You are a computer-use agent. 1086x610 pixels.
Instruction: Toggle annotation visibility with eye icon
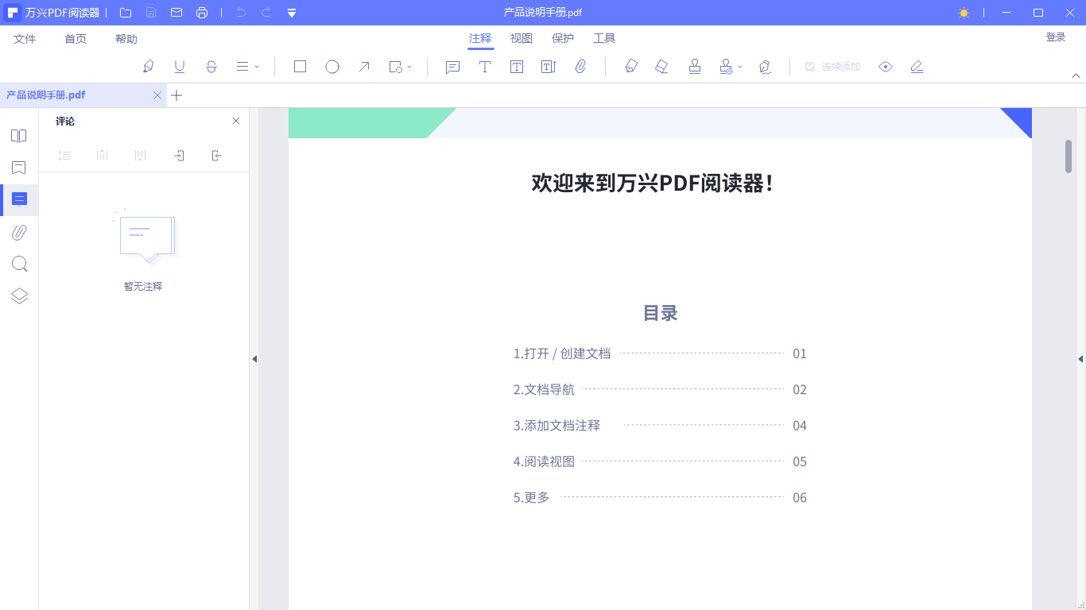coord(886,67)
